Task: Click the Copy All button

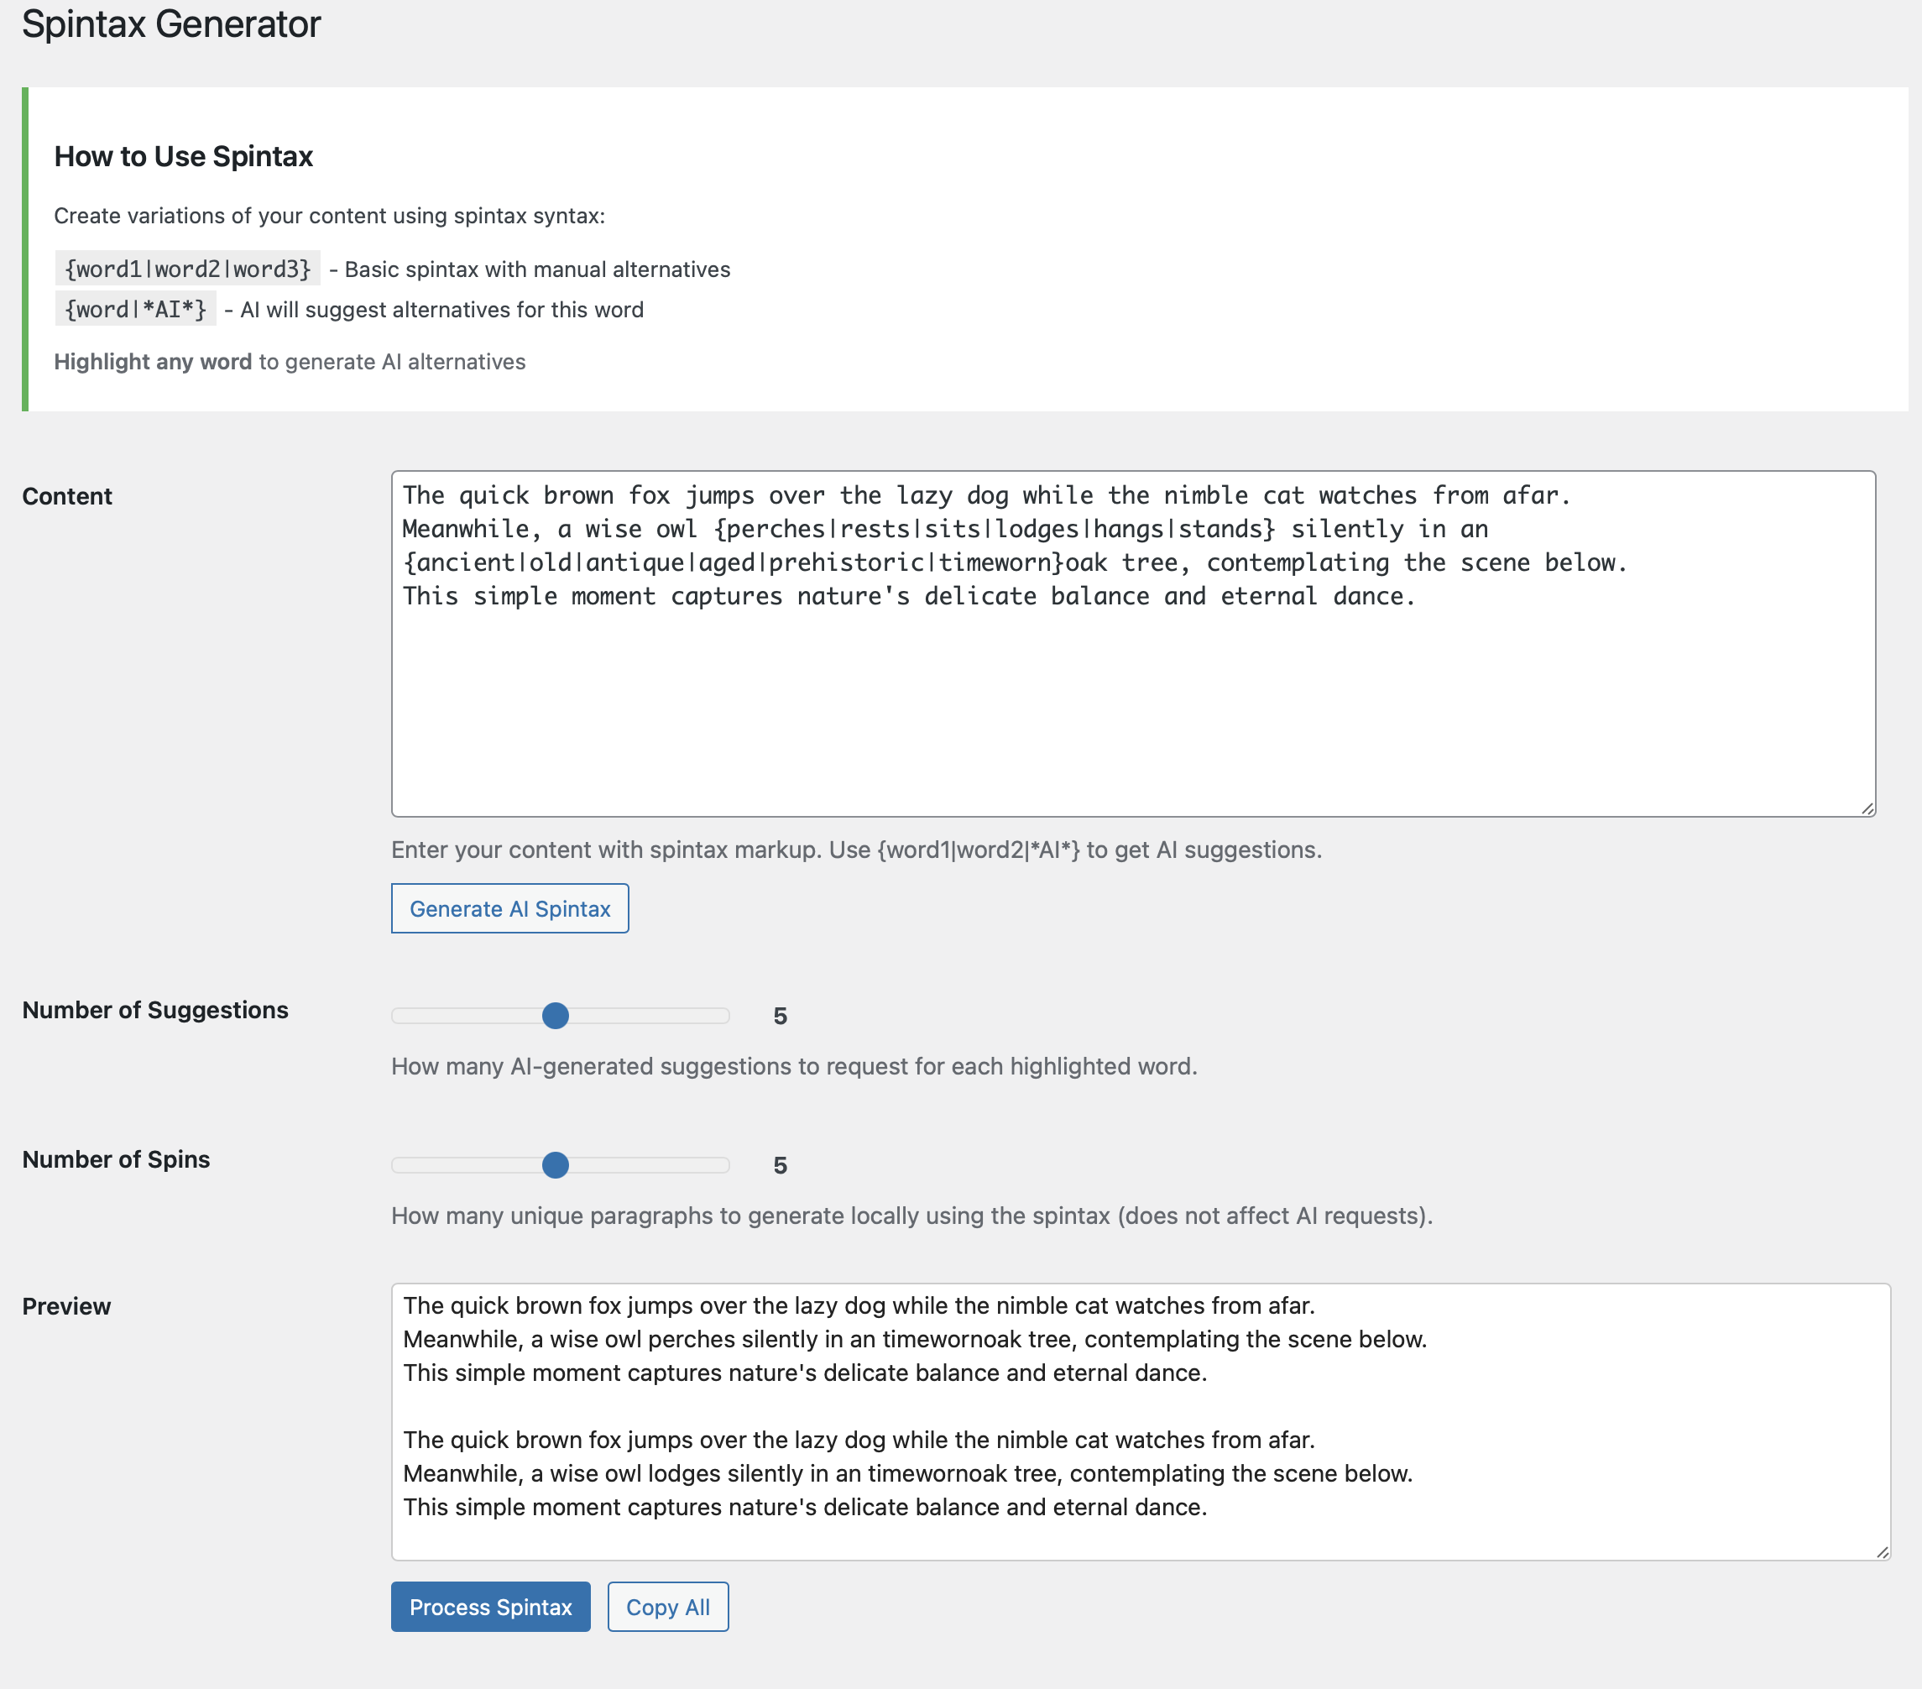Action: point(667,1606)
